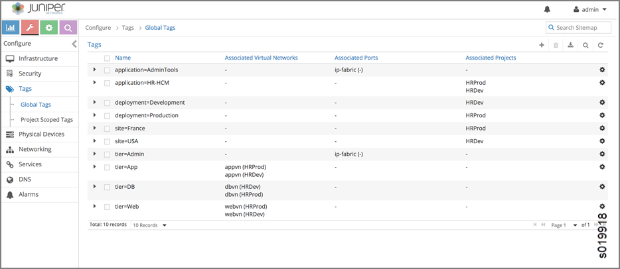Screen dimensions: 620x269
Task: Sort by the Name column header
Action: pyautogui.click(x=123, y=58)
